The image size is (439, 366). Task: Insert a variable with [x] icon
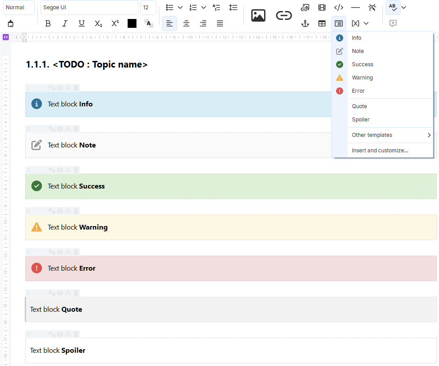(x=355, y=23)
